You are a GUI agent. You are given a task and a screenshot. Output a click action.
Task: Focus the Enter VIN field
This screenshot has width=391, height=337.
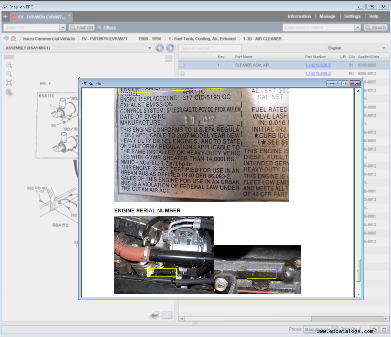tap(32, 27)
